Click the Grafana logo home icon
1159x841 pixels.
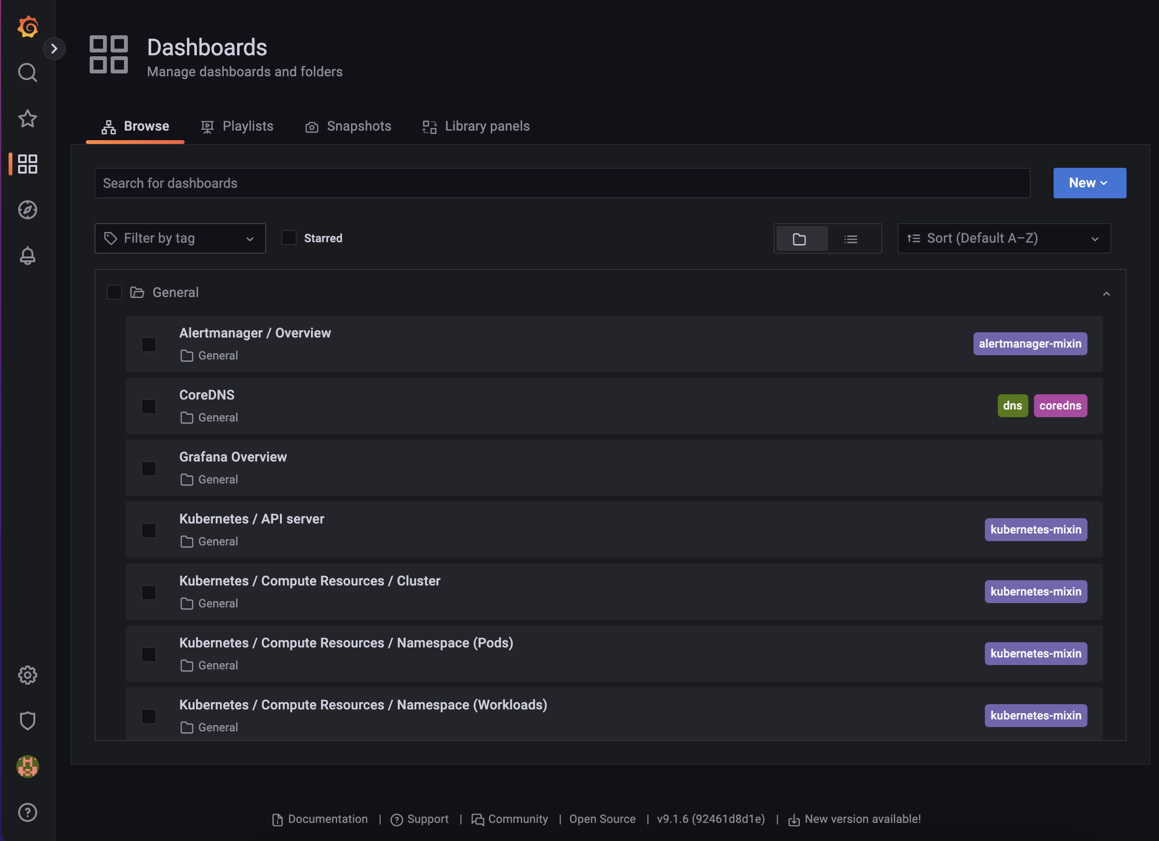(28, 27)
